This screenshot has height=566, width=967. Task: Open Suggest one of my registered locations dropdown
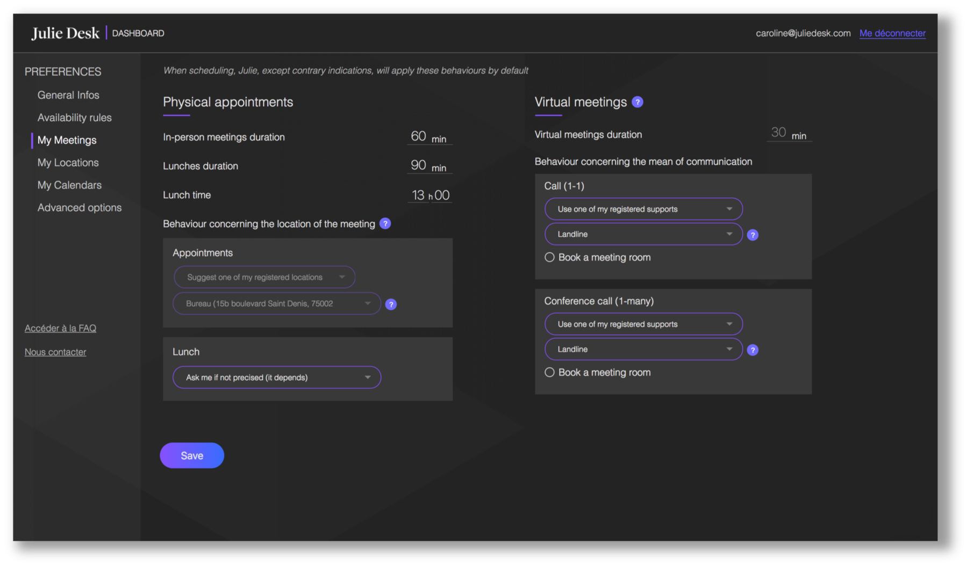(264, 277)
